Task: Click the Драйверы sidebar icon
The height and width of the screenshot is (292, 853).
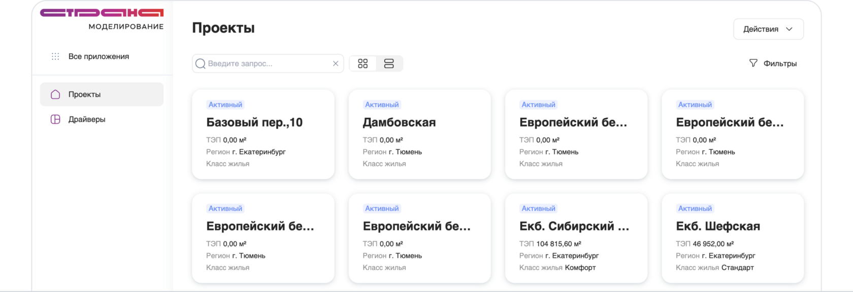Action: [55, 119]
